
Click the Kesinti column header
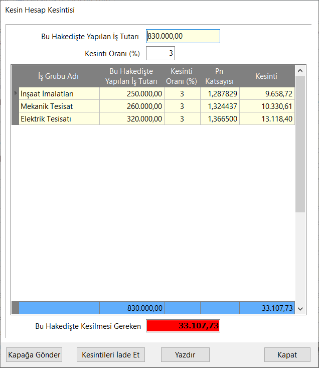(267, 76)
